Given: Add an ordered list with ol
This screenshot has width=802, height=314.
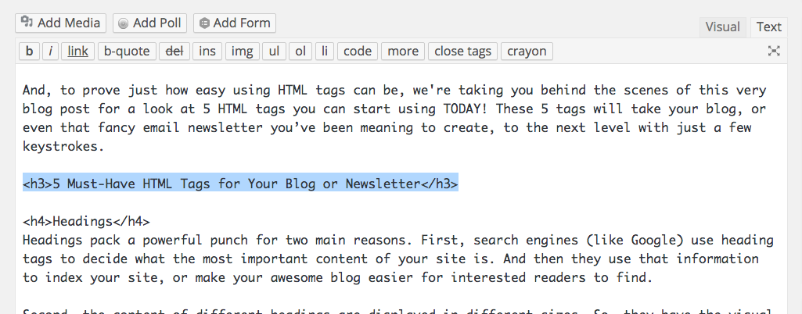Looking at the screenshot, I should [300, 51].
